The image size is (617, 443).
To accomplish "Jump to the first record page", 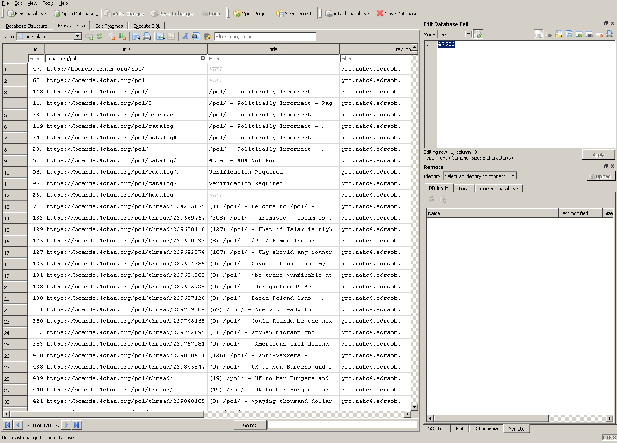I will click(7, 425).
